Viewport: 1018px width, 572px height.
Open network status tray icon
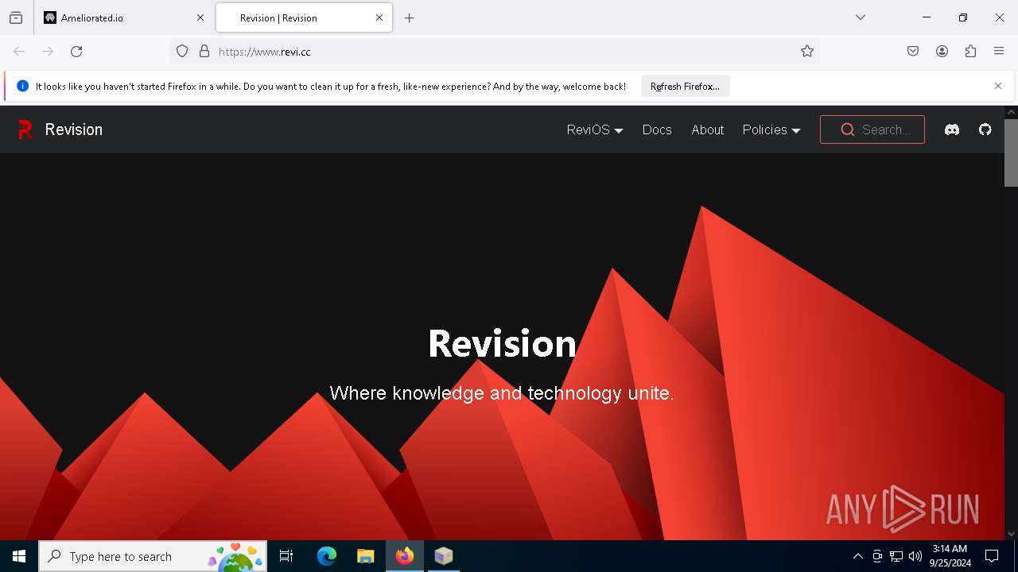click(896, 556)
